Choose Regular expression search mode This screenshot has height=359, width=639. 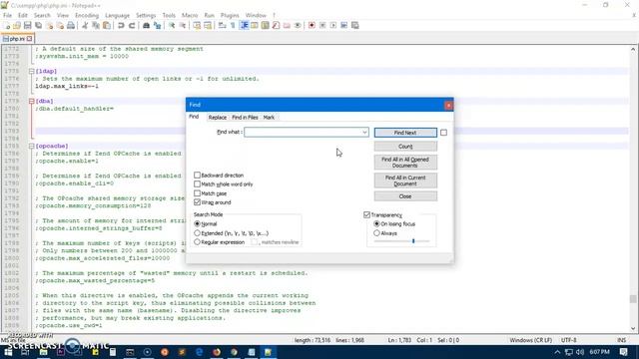[198, 242]
